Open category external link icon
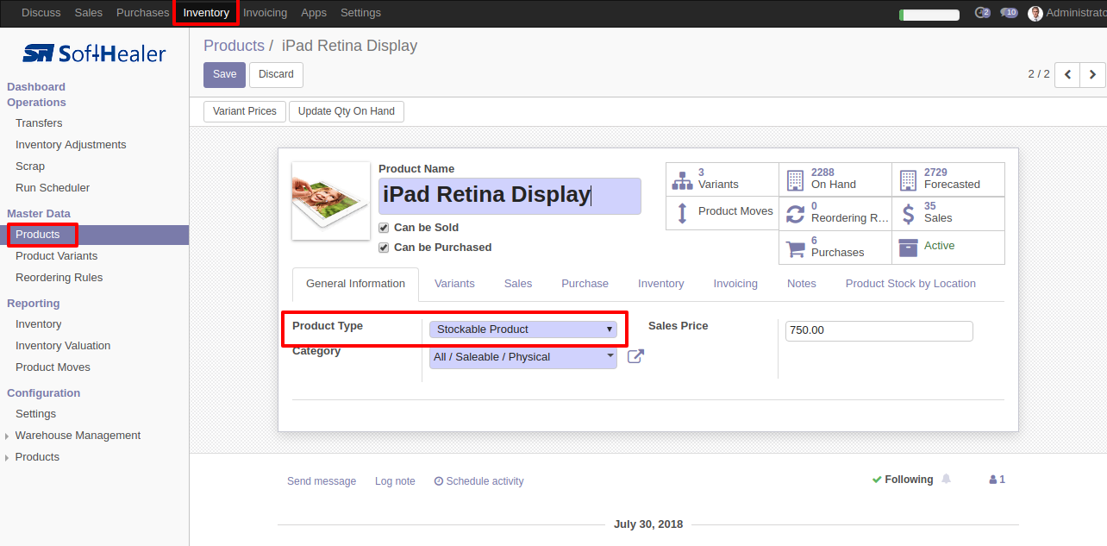 click(x=635, y=356)
